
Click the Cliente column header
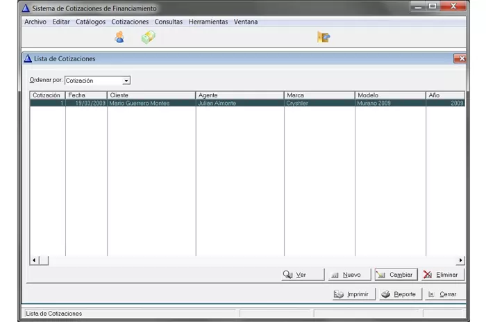click(x=151, y=95)
